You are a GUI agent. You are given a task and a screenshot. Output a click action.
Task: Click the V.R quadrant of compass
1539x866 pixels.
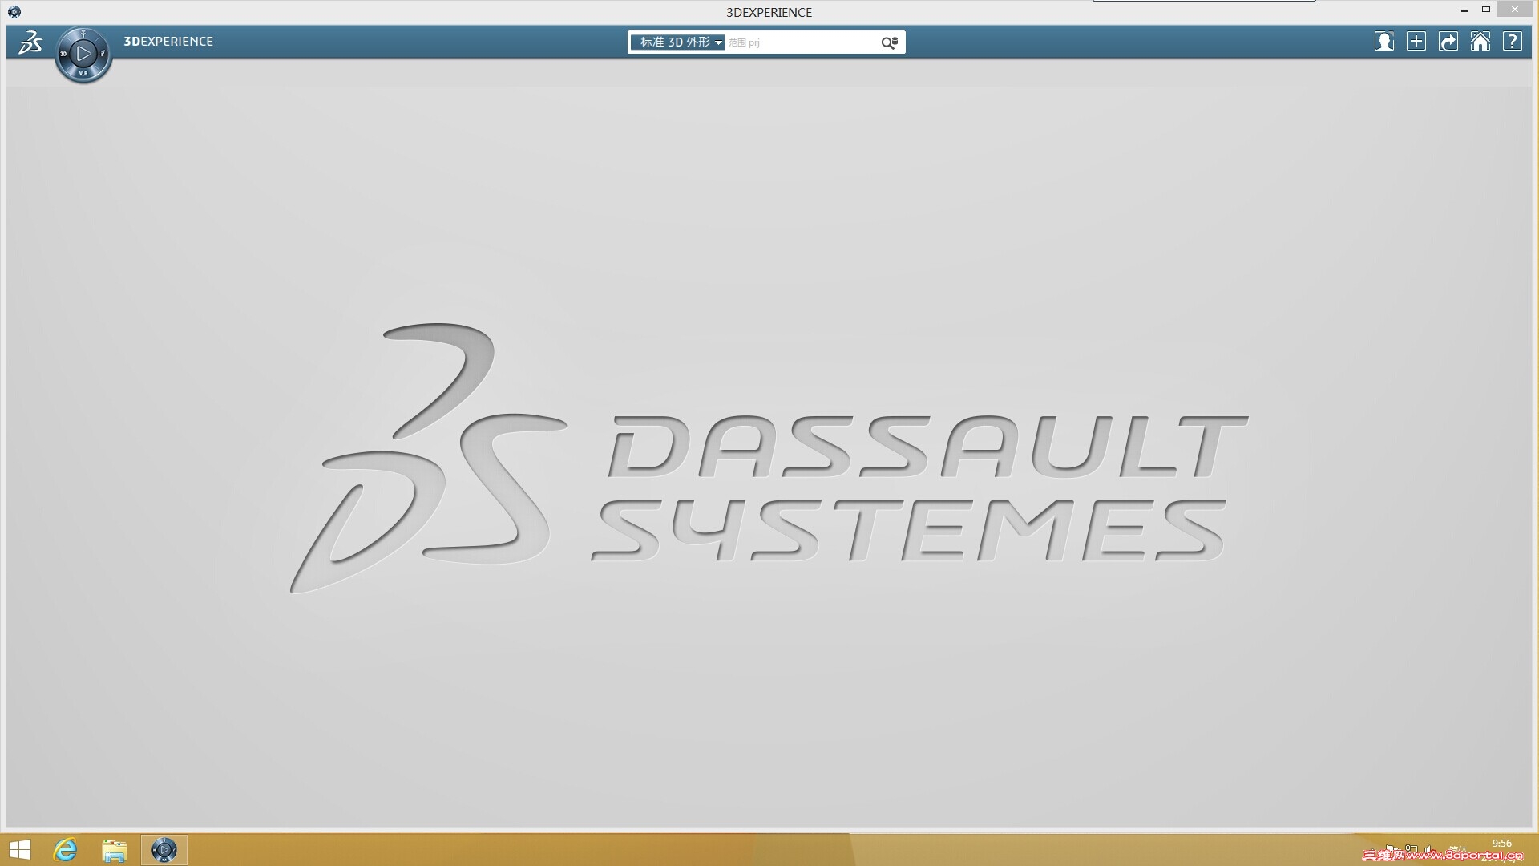(x=83, y=74)
